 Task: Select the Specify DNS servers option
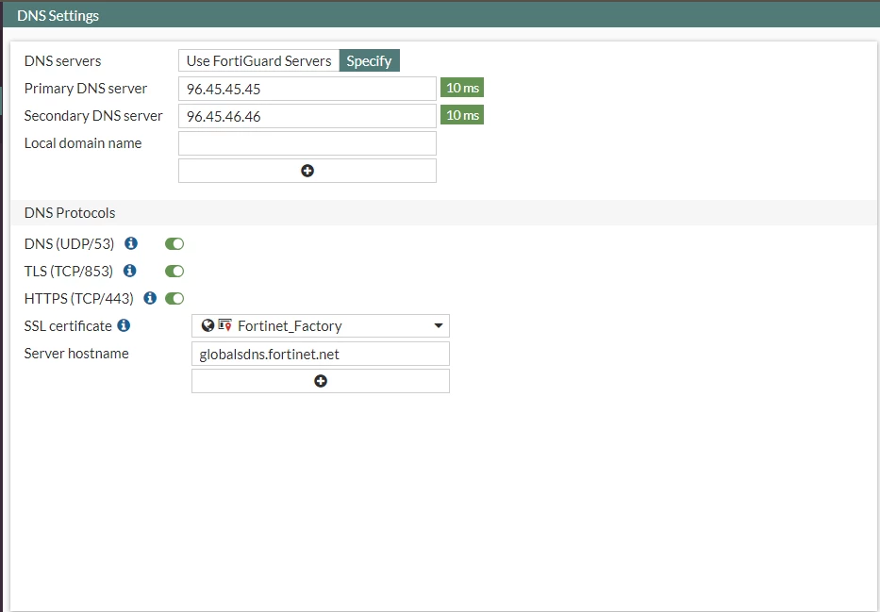pos(370,60)
